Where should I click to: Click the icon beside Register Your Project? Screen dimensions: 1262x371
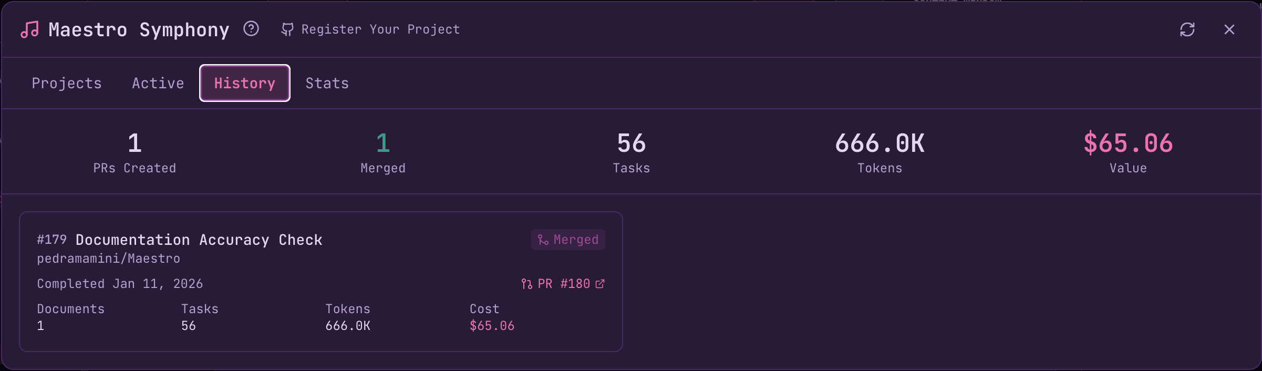pos(287,29)
